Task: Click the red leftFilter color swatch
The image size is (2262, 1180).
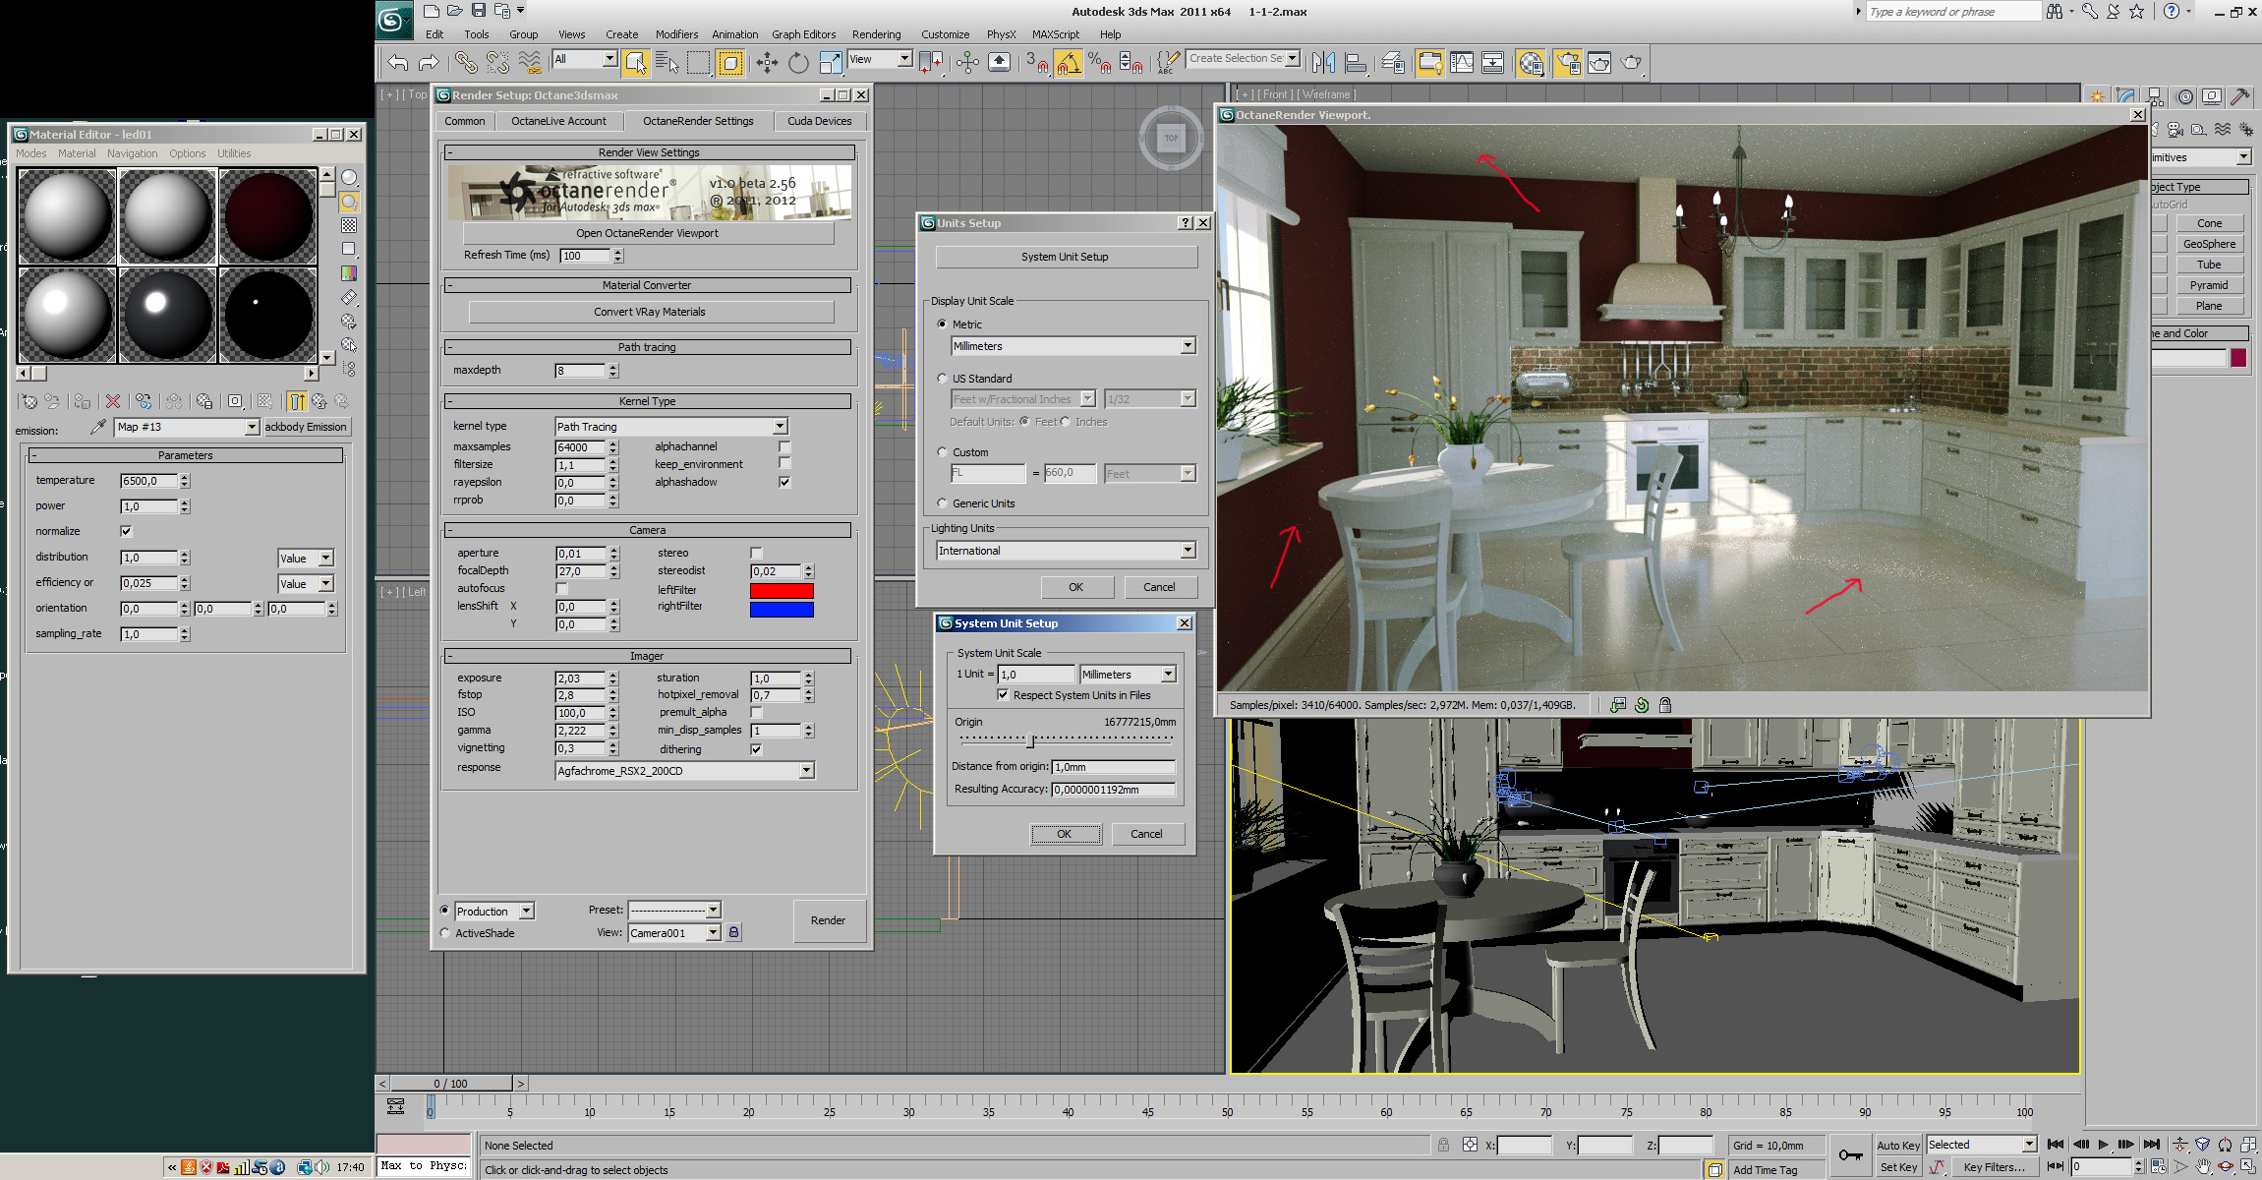Action: (x=782, y=590)
